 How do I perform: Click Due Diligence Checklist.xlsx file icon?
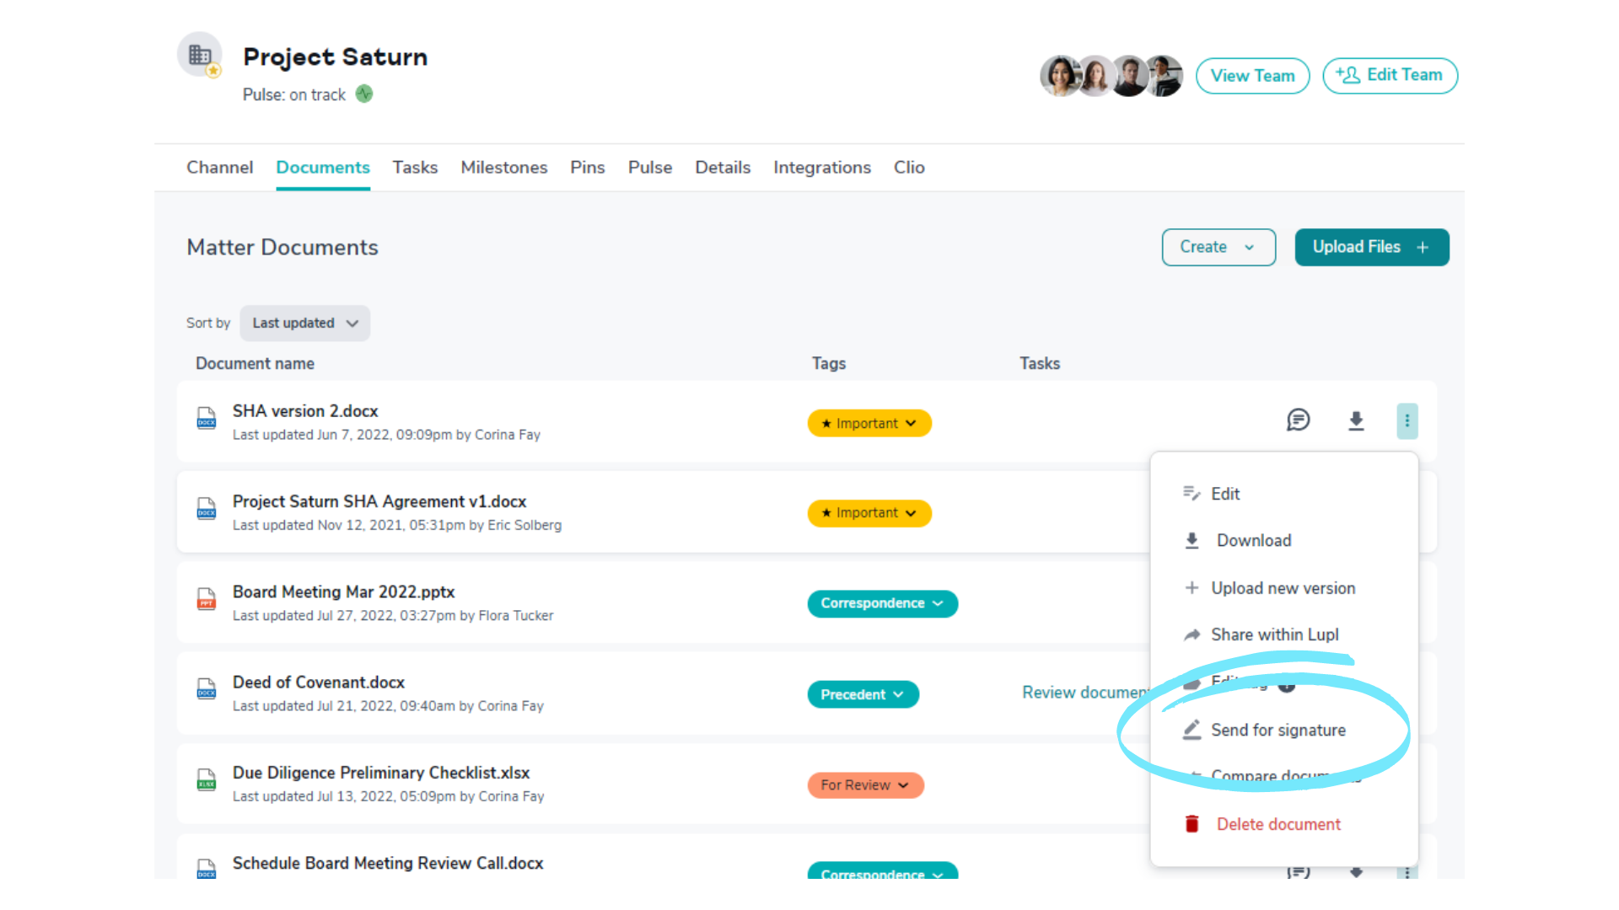(207, 779)
